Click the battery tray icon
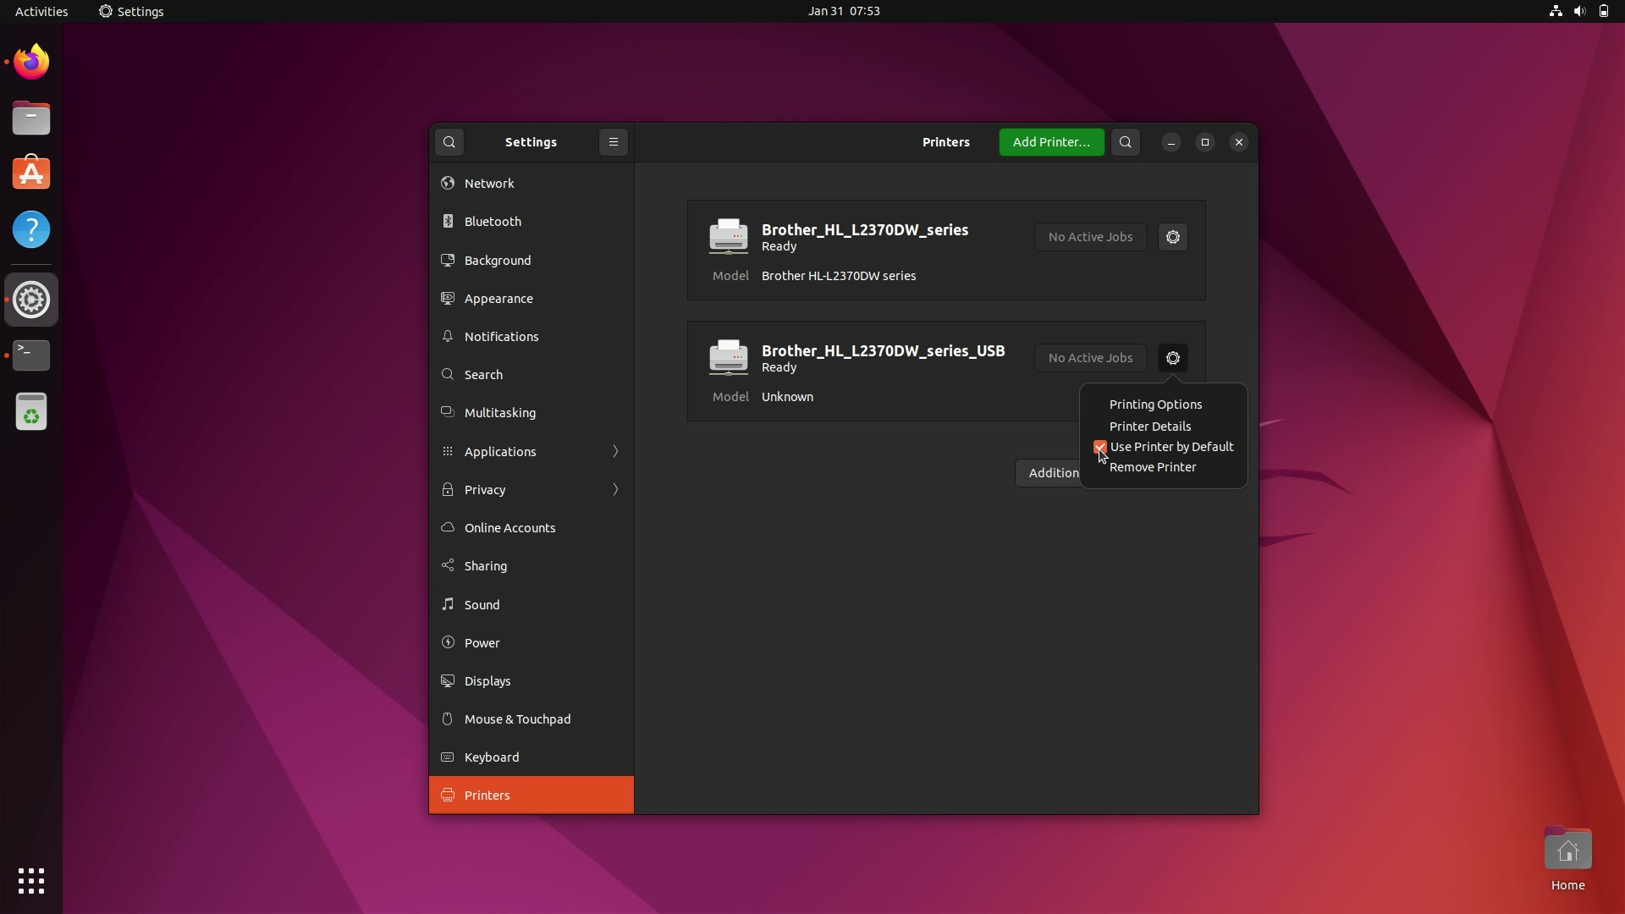This screenshot has width=1625, height=914. tap(1603, 11)
